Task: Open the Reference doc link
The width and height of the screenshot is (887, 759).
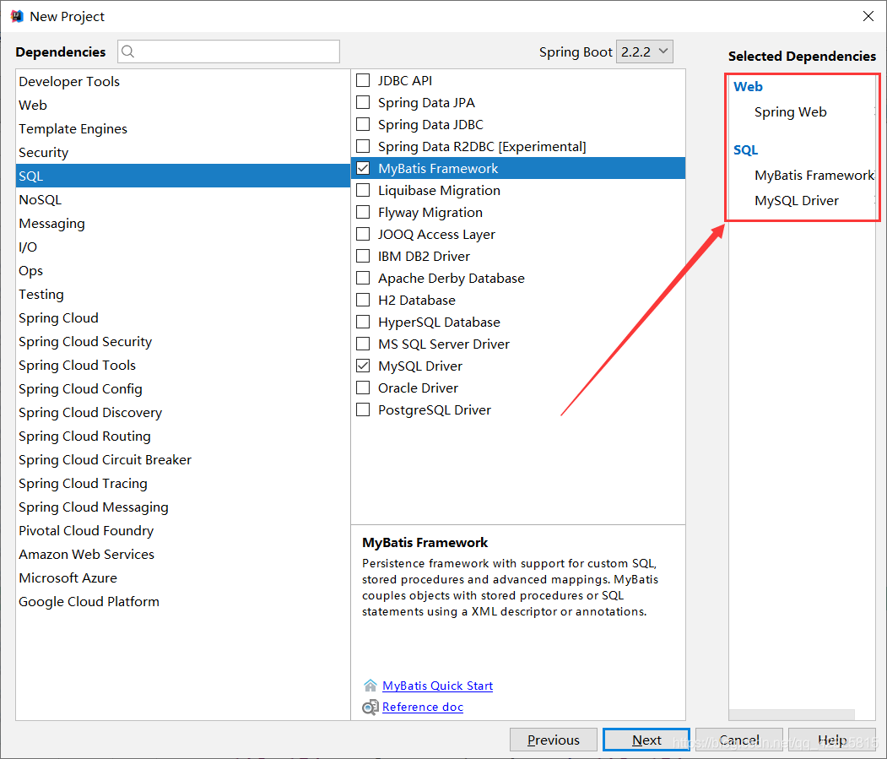Action: coord(422,707)
